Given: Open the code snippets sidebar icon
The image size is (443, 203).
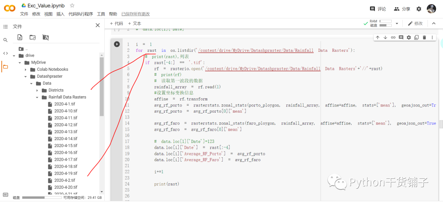Looking at the screenshot, I should pos(5,53).
